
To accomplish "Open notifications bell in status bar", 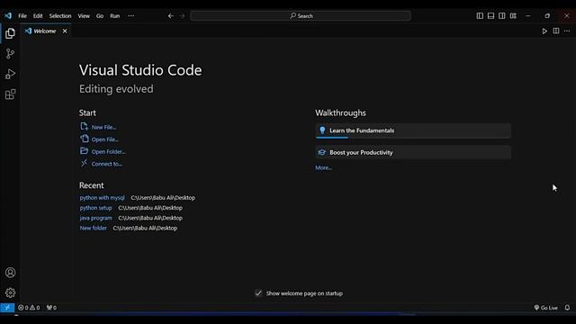I will [567, 308].
